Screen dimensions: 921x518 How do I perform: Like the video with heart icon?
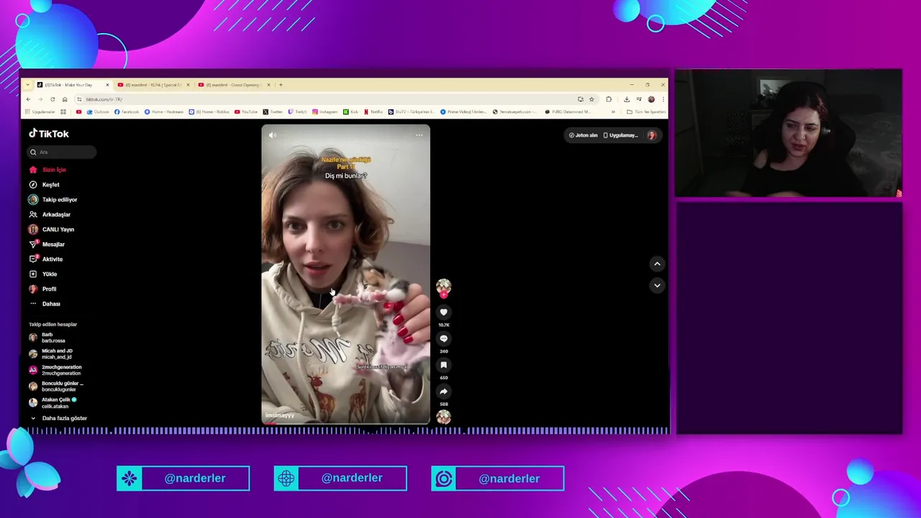point(443,312)
